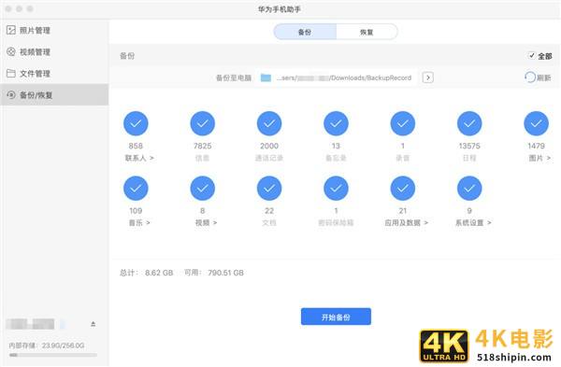Screen dimensions: 561x367
Task: Uncheck the 密码保险箱 circle
Action: tap(336, 189)
